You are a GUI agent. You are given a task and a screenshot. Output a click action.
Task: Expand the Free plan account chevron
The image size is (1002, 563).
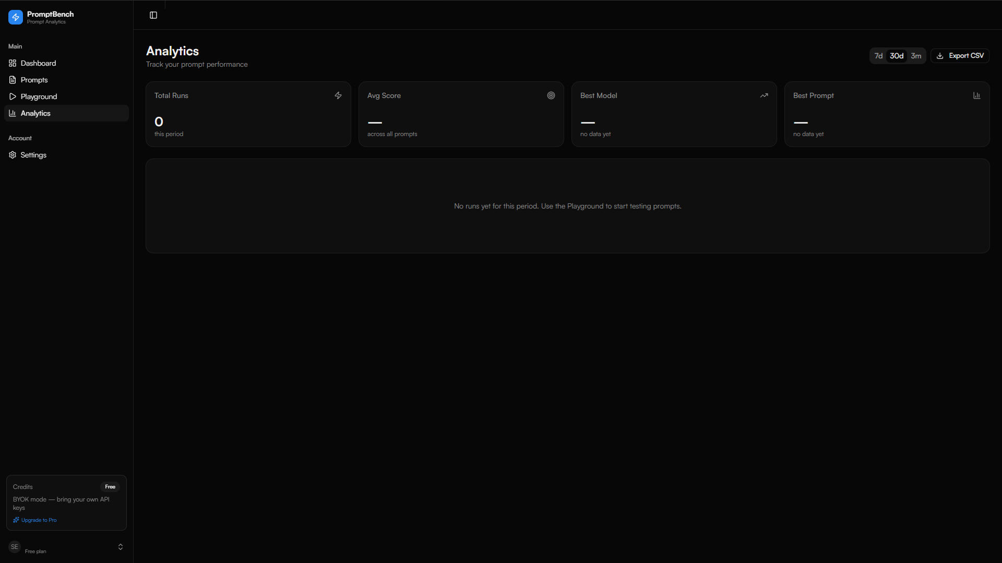click(x=120, y=547)
